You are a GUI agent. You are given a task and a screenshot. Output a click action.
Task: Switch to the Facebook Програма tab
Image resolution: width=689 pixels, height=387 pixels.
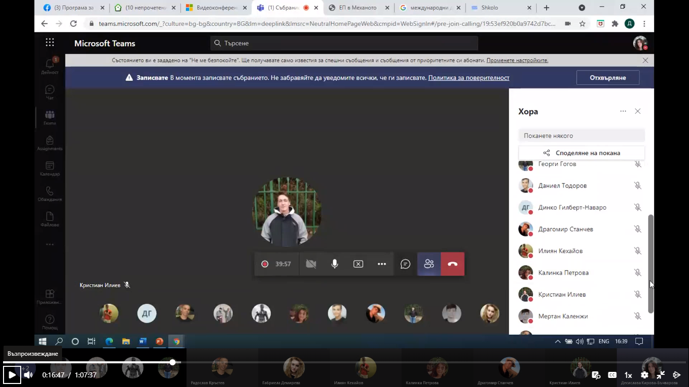tap(74, 8)
